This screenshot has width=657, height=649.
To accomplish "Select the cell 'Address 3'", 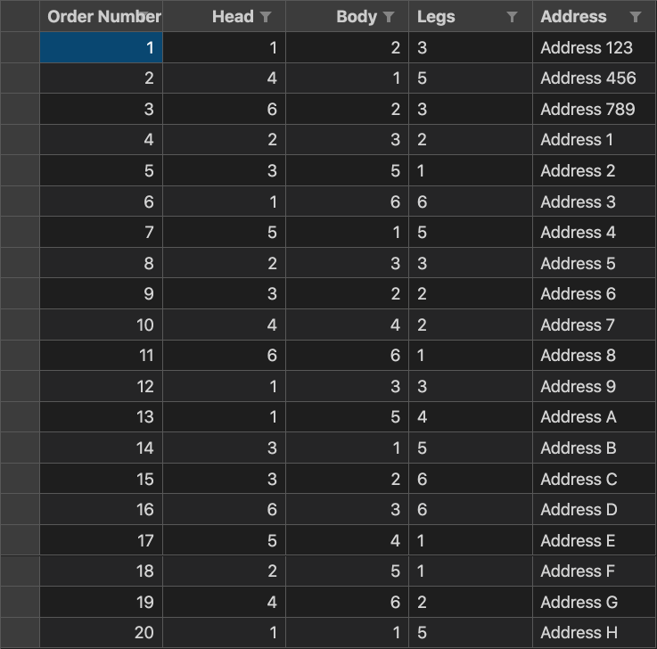I will coord(594,201).
